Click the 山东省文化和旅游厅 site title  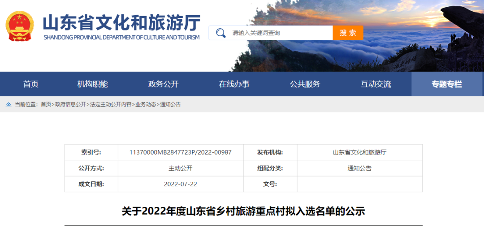tap(121, 22)
